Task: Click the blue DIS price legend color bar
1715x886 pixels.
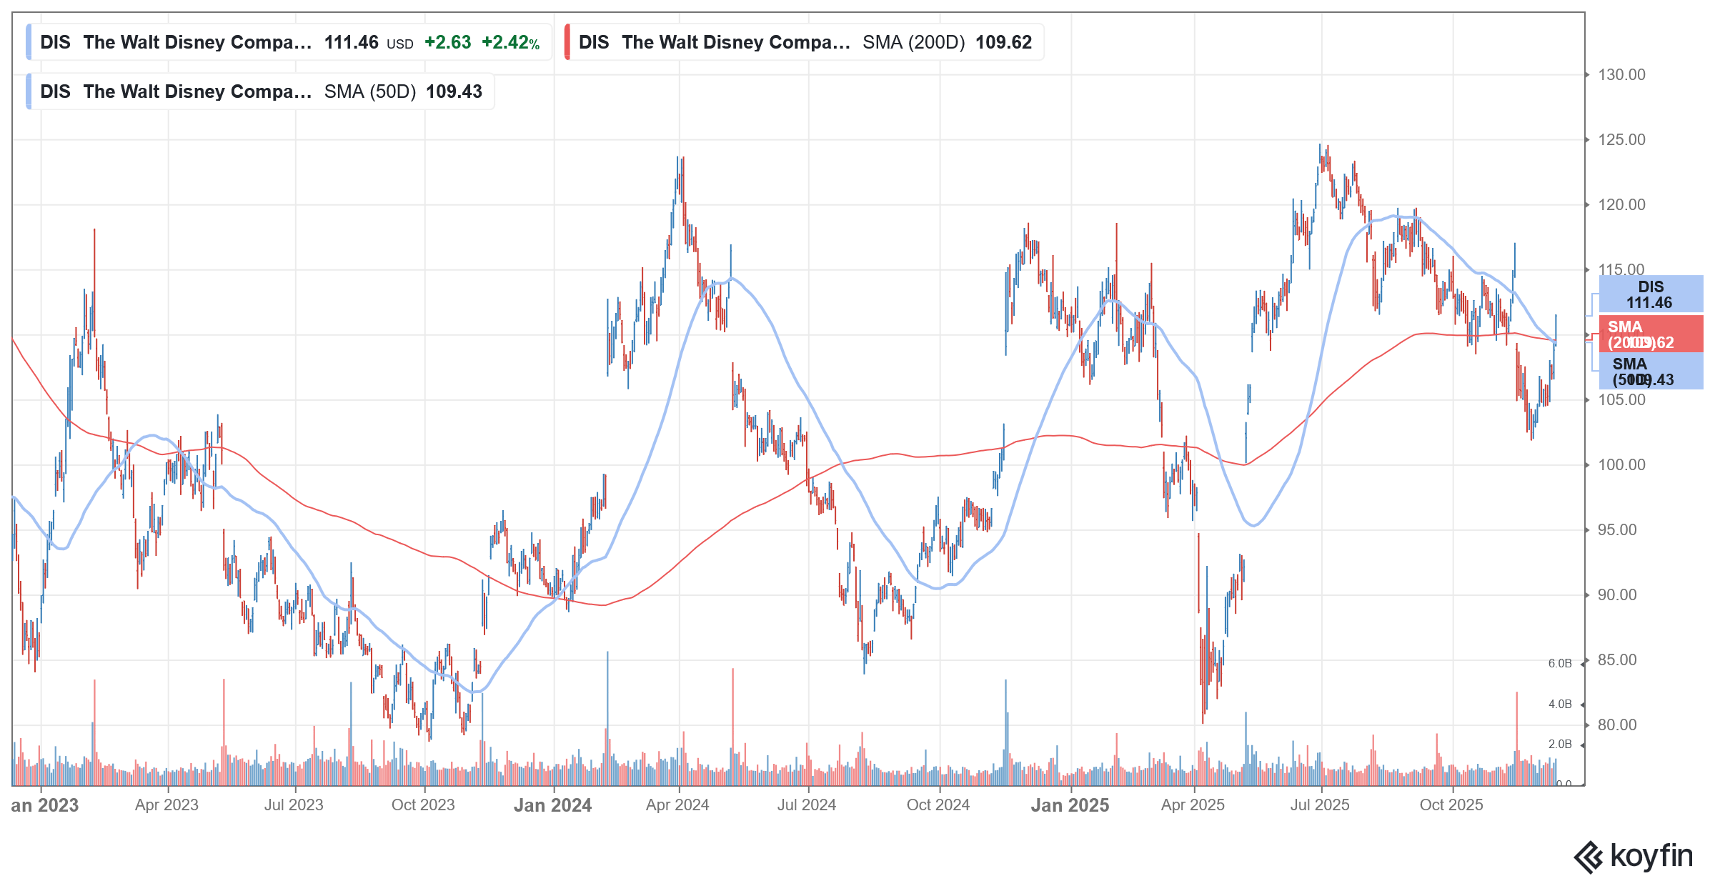Action: tap(29, 42)
